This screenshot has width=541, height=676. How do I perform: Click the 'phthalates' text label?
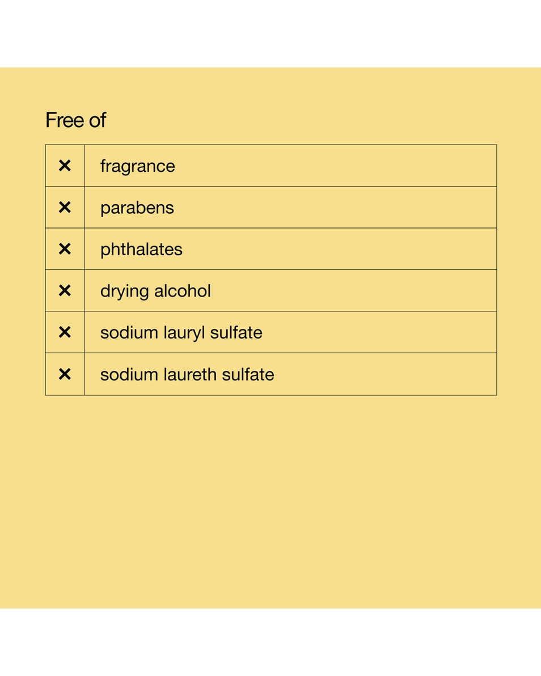[x=141, y=250]
